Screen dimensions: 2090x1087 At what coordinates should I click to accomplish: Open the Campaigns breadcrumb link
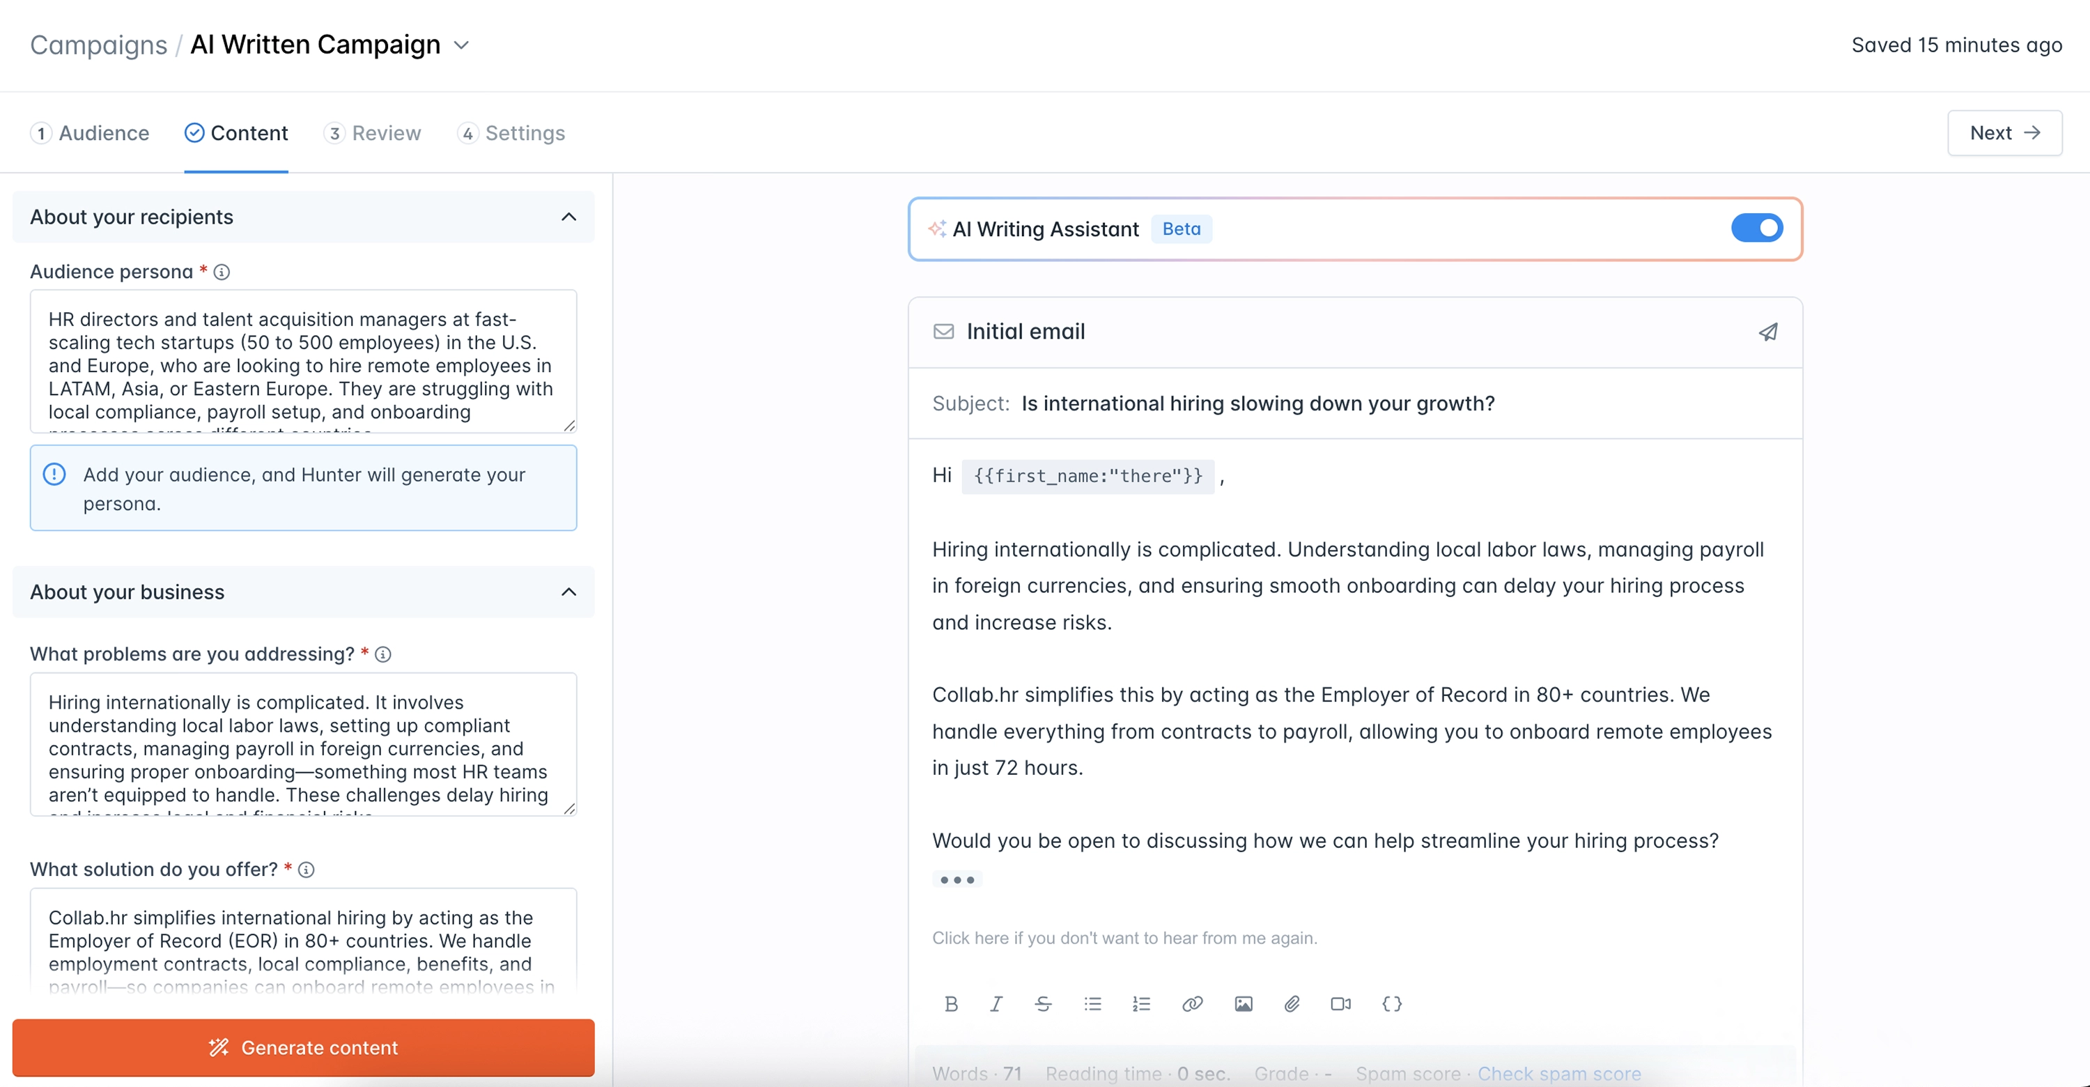[99, 45]
